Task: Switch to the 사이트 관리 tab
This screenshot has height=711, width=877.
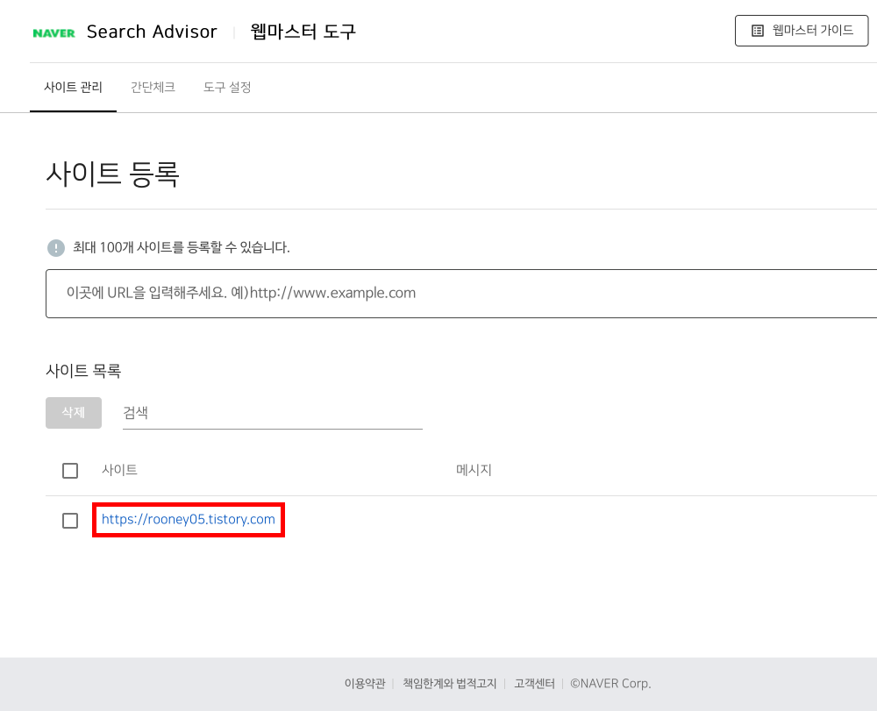Action: [x=74, y=87]
